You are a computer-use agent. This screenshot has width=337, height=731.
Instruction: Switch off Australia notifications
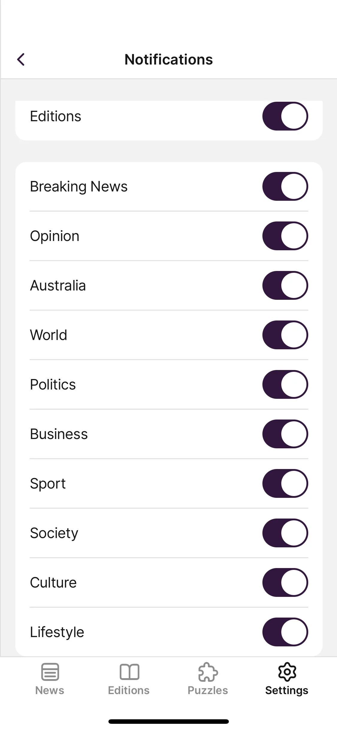(285, 285)
